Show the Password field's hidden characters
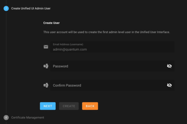187x124 pixels. pos(169,66)
